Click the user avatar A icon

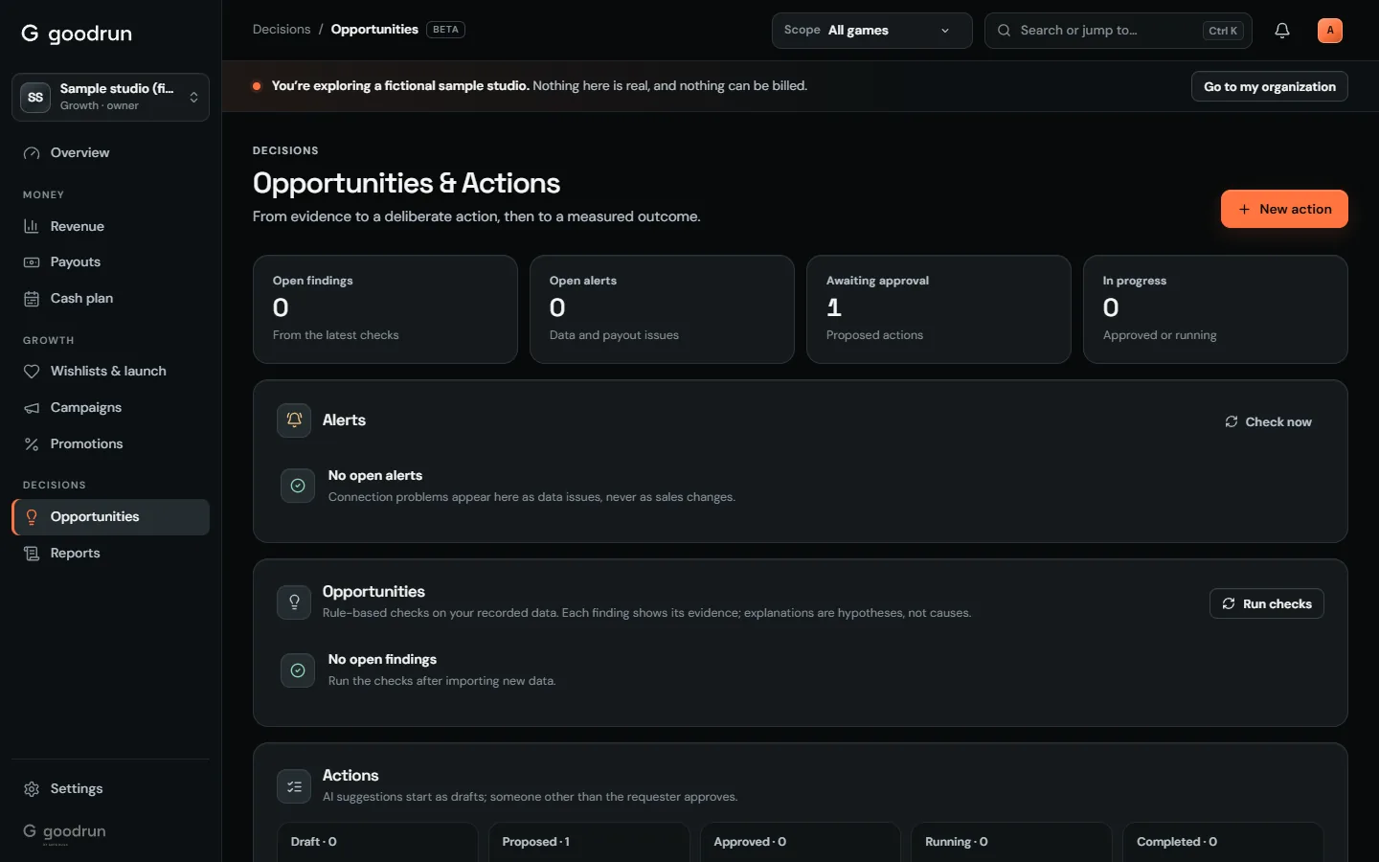[x=1330, y=31]
